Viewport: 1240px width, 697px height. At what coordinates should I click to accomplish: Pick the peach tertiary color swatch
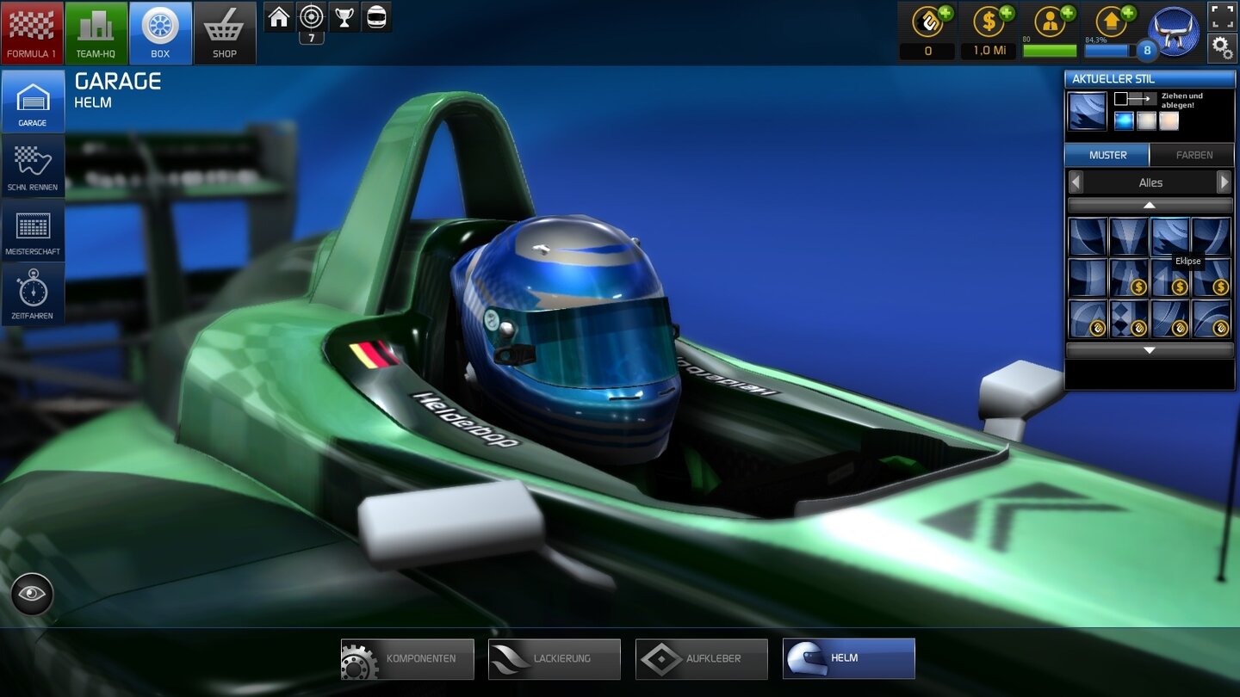pyautogui.click(x=1169, y=120)
